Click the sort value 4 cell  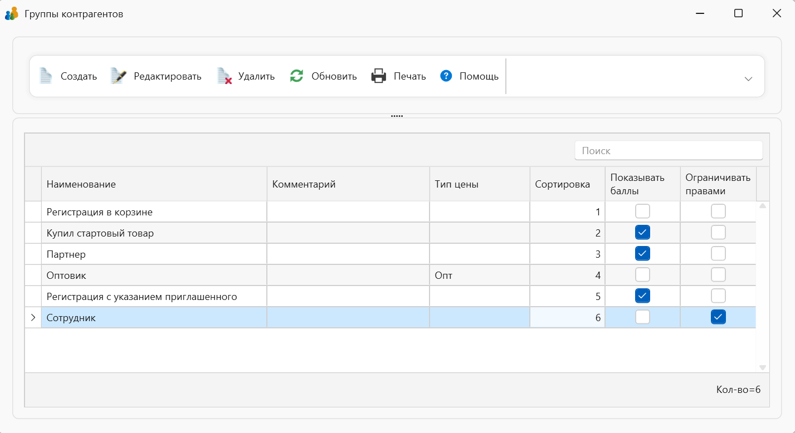(568, 275)
